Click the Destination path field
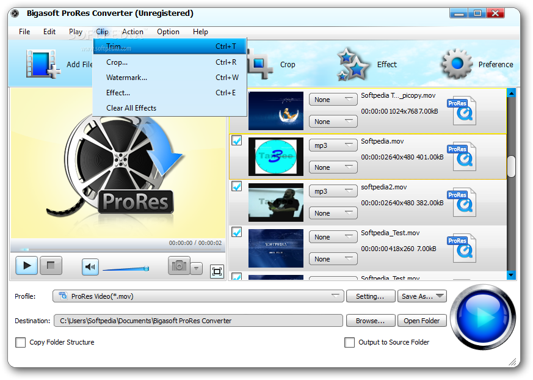 tap(198, 321)
